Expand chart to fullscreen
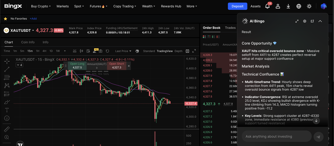 tap(194, 51)
